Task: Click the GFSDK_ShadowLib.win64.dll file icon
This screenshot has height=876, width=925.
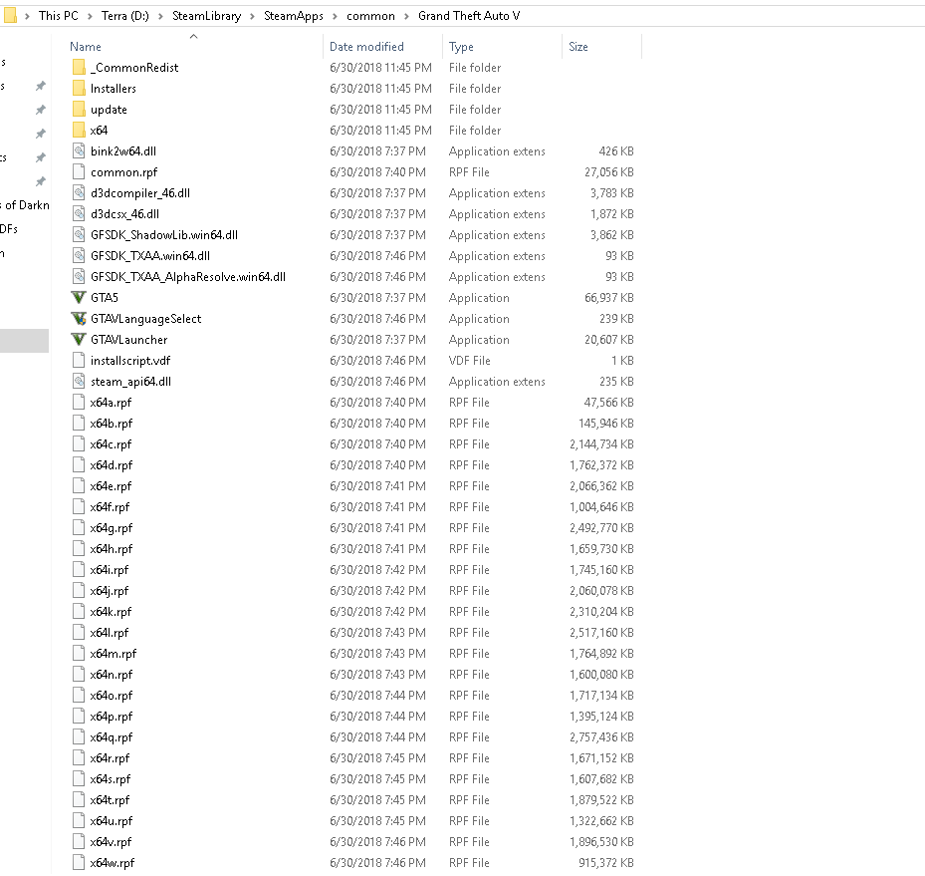Action: [79, 235]
